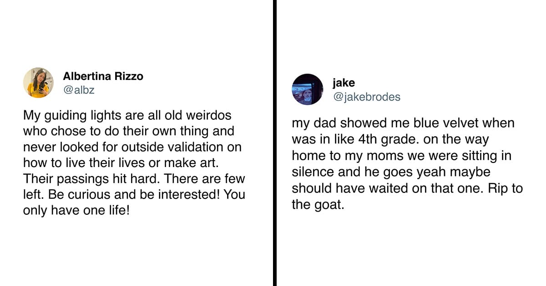Open jake's profile avatar
This screenshot has height=286, width=546.
(307, 89)
